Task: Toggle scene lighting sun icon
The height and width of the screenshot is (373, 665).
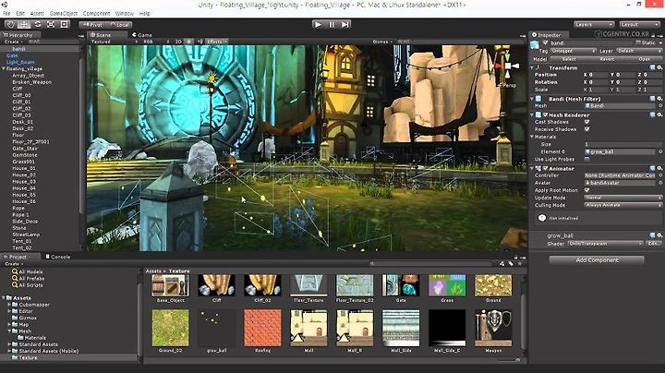Action: [x=189, y=42]
